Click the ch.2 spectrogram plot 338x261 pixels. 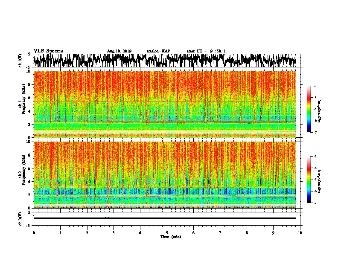tap(164, 175)
